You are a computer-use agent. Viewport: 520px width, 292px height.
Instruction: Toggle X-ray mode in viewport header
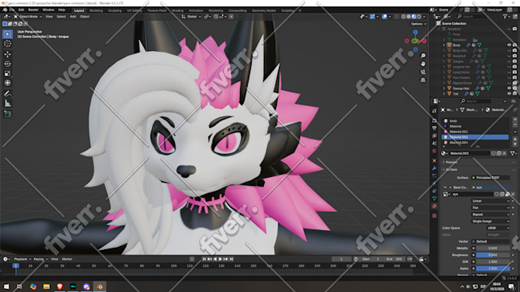[397, 17]
